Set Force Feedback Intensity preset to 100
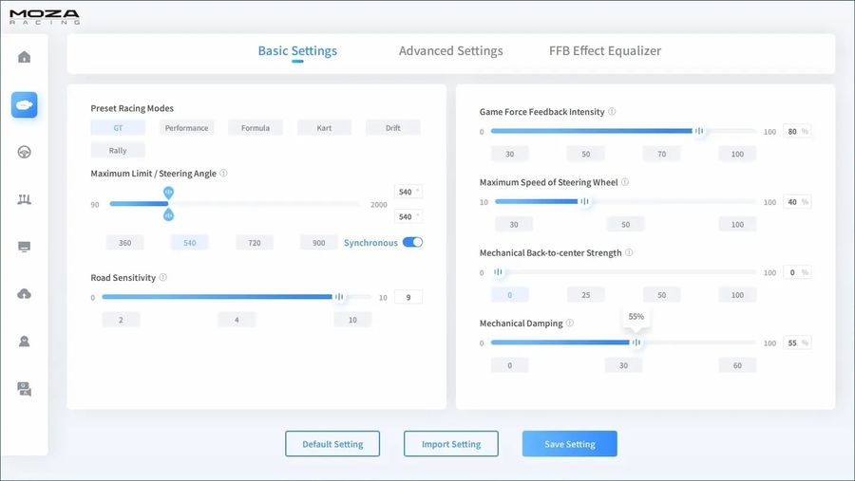 [x=737, y=154]
